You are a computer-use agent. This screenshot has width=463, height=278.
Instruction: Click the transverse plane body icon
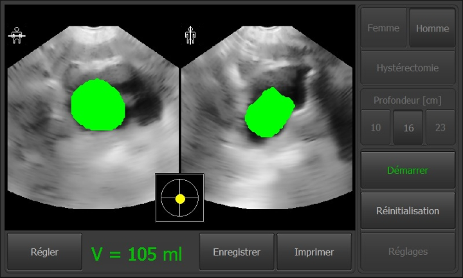pos(16,35)
